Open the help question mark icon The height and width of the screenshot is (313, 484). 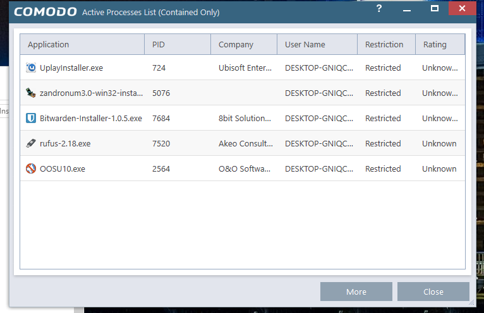pyautogui.click(x=379, y=8)
